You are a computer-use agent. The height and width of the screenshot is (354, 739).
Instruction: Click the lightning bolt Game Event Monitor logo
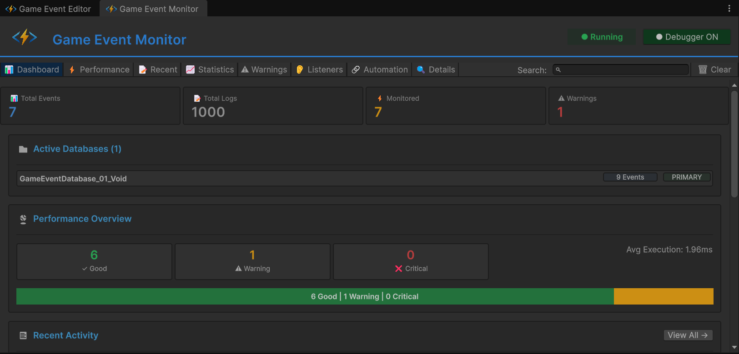pos(25,37)
